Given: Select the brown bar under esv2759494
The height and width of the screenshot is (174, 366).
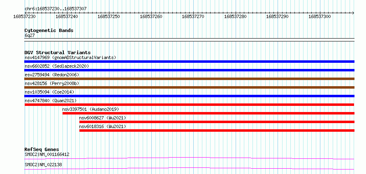Looking at the screenshot, I should (x=189, y=79).
